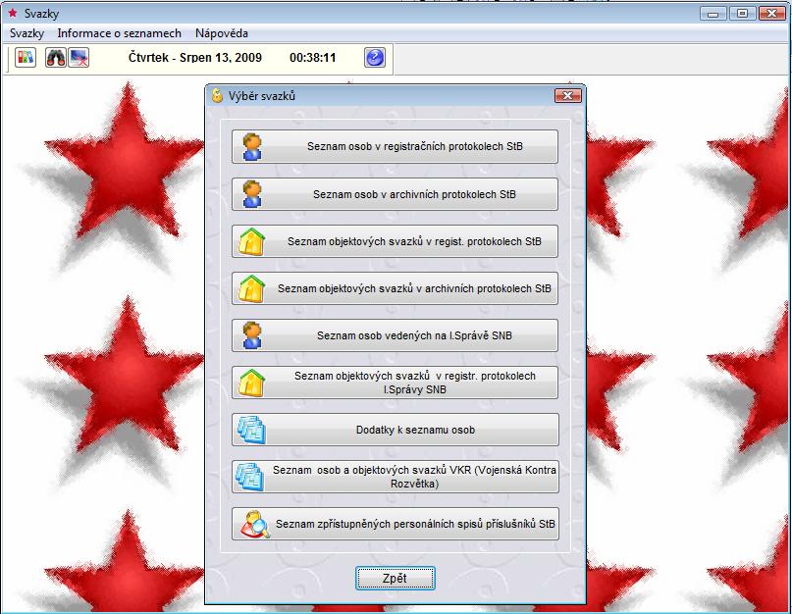Click the clock time 00:38:11
Image resolution: width=792 pixels, height=614 pixels.
(313, 58)
